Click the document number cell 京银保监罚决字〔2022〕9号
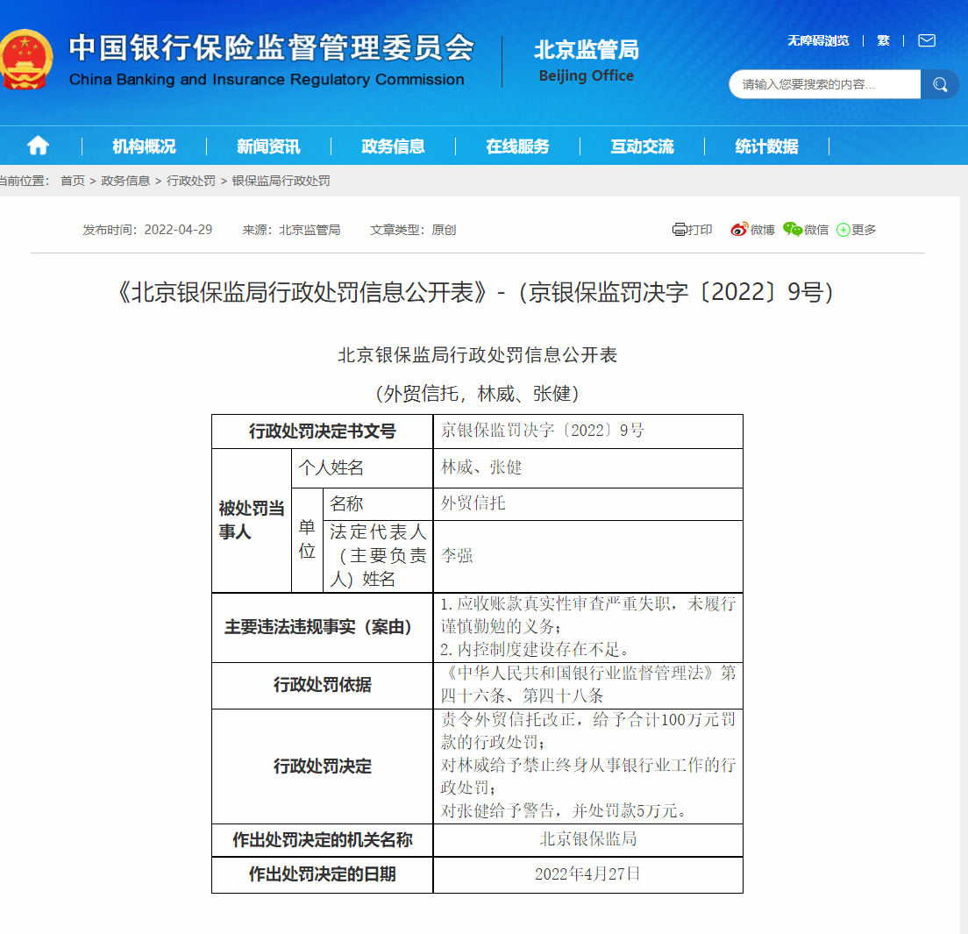The height and width of the screenshot is (934, 968). (x=587, y=431)
